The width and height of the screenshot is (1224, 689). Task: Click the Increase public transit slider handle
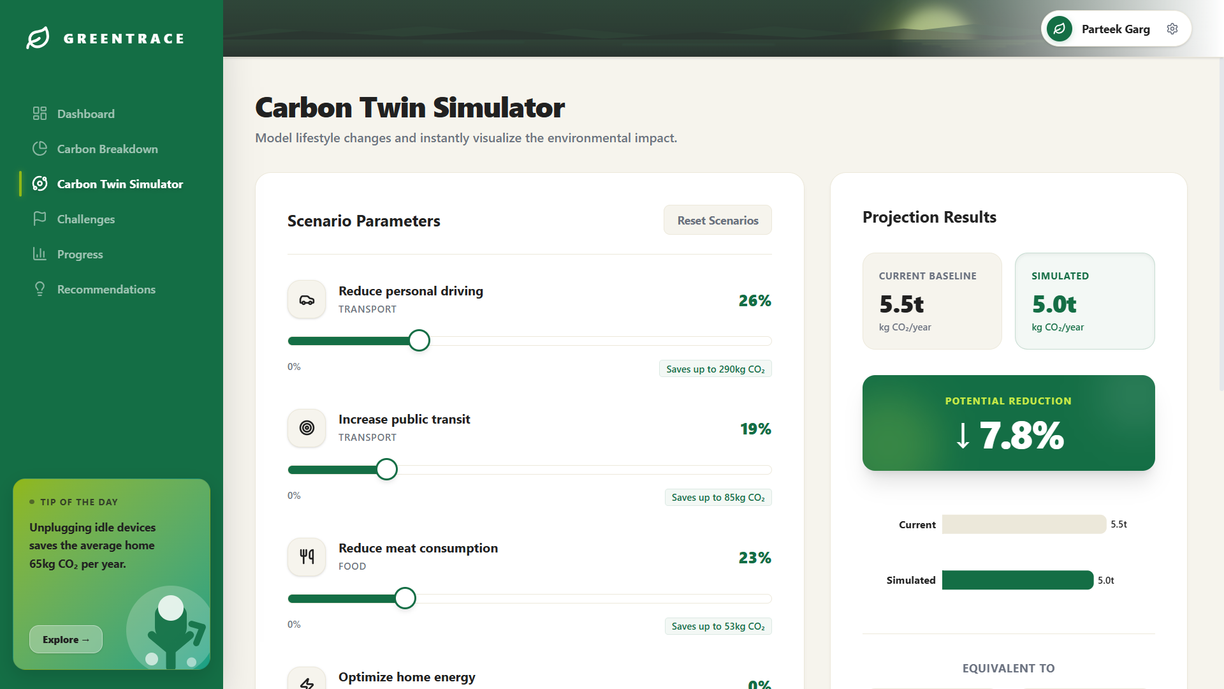click(x=386, y=470)
